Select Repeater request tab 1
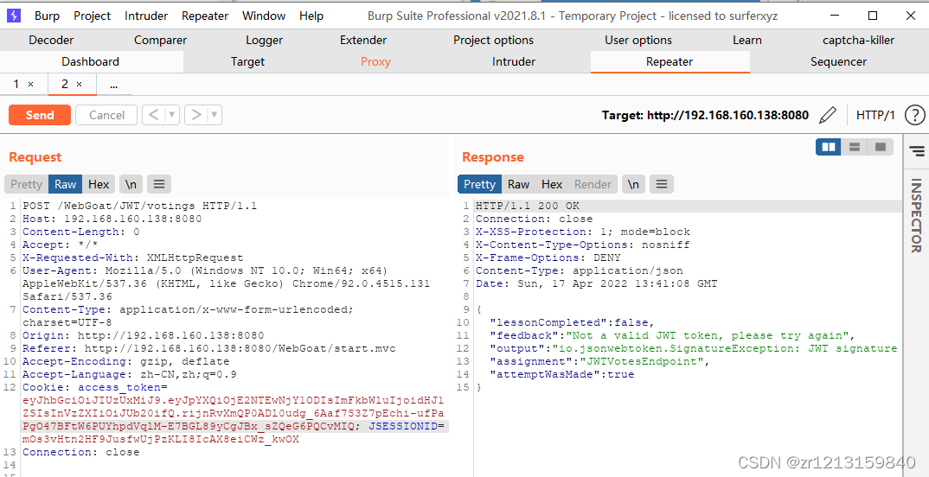Viewport: 929px width, 477px height. click(16, 85)
